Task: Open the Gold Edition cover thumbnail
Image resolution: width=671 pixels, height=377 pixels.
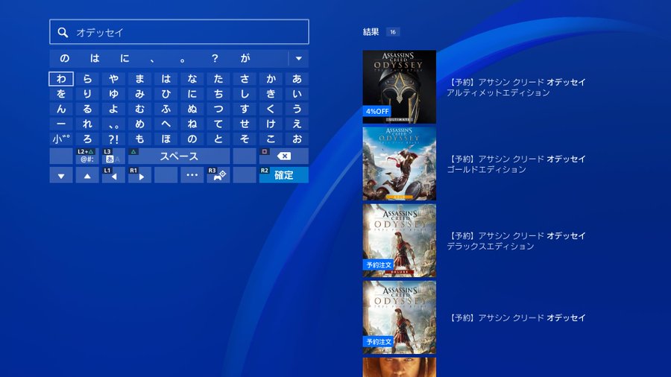Action: tap(400, 164)
